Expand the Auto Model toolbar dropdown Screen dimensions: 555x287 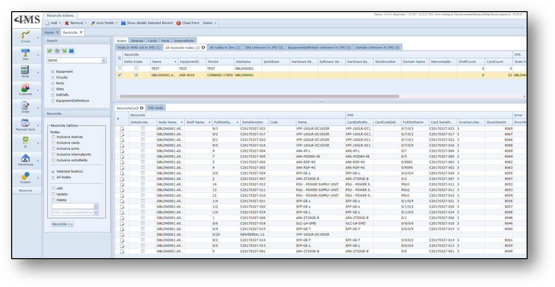pos(116,23)
